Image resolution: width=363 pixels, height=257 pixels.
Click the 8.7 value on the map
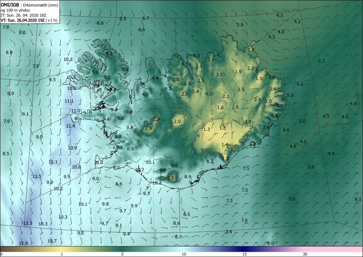click(x=178, y=237)
